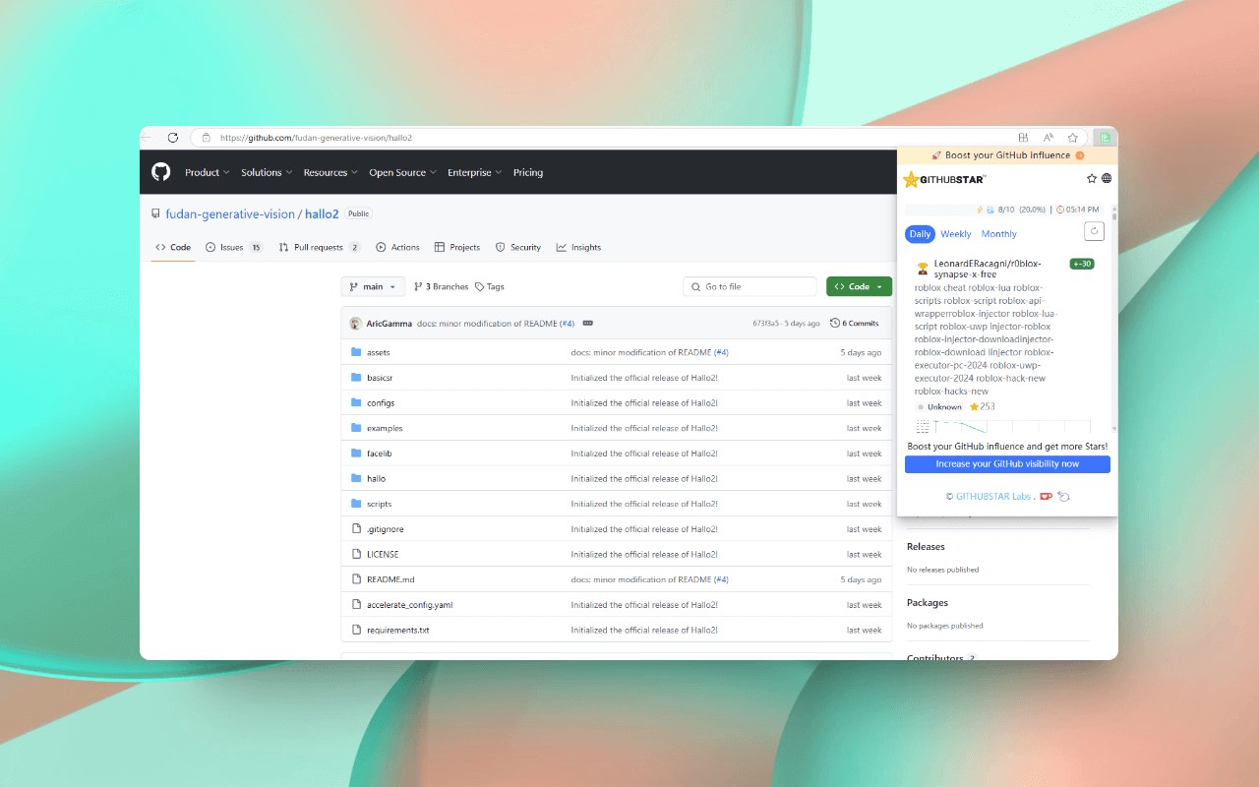This screenshot has height=787, width=1259.
Task: Click the GITHUBSTAR Labs footer link
Action: pyautogui.click(x=993, y=496)
